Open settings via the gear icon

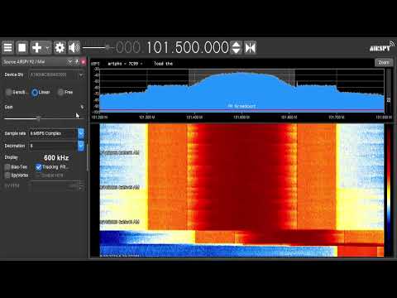click(x=60, y=47)
